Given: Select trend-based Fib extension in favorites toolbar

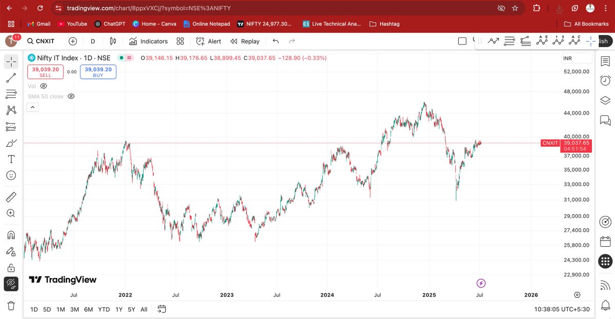Looking at the screenshot, I should click(x=525, y=41).
